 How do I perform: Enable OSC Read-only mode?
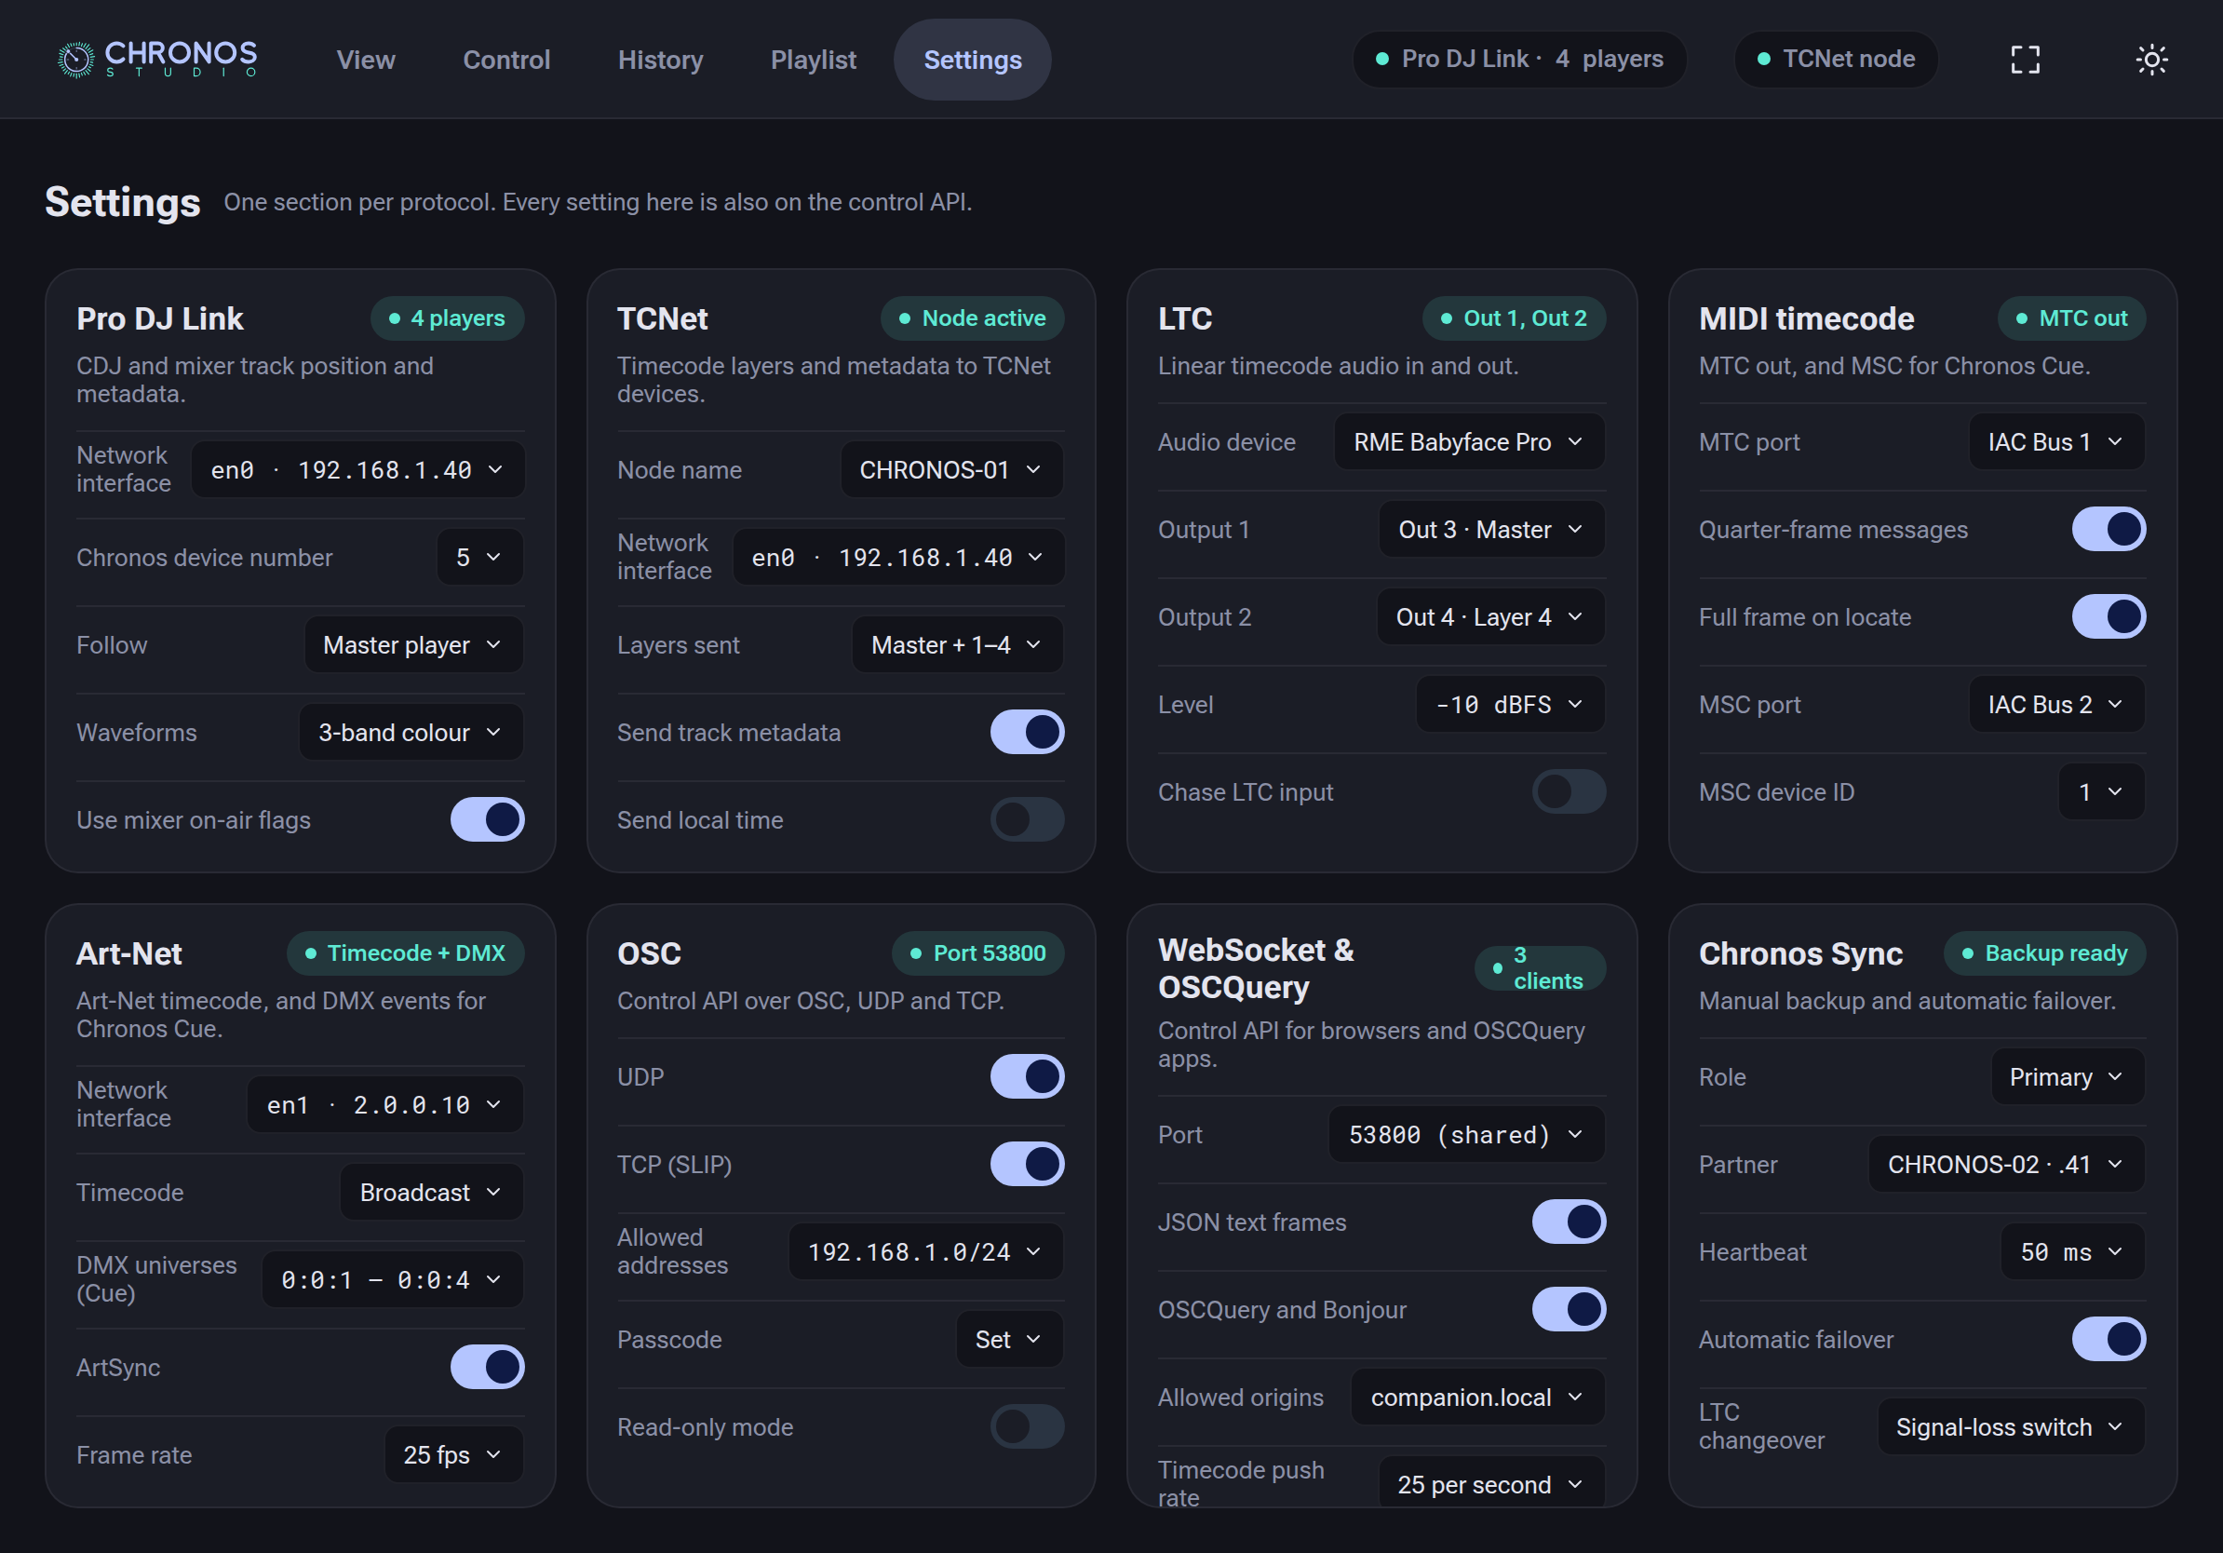pyautogui.click(x=1028, y=1427)
